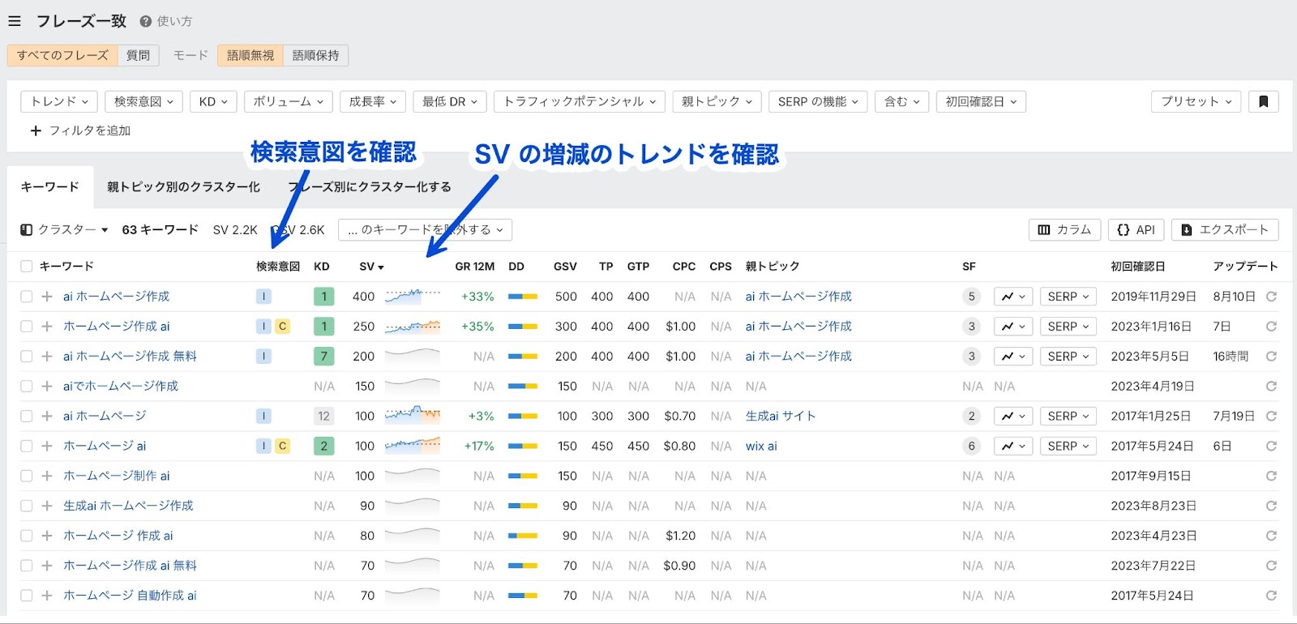Sort by the SV column header
The image size is (1297, 624).
[371, 267]
